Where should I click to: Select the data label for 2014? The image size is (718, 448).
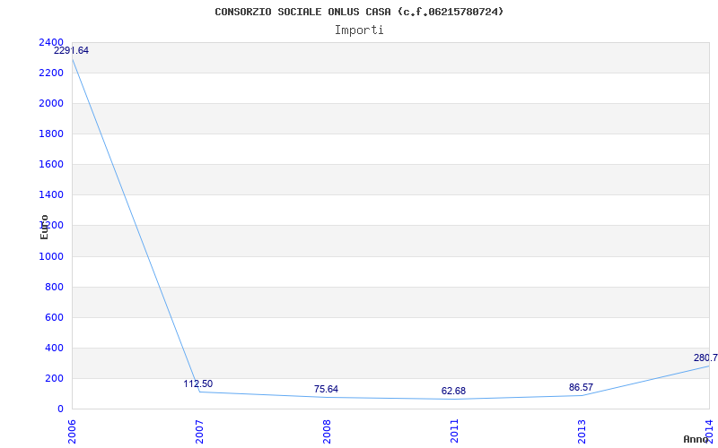705,358
